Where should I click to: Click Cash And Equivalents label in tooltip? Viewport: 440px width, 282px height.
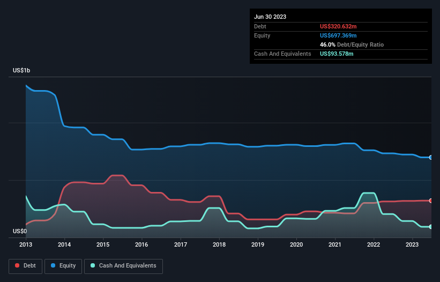pos(282,54)
